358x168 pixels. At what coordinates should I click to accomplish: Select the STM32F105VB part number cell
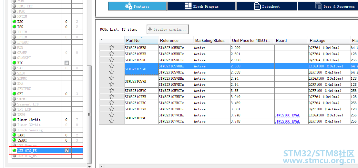[141, 81]
